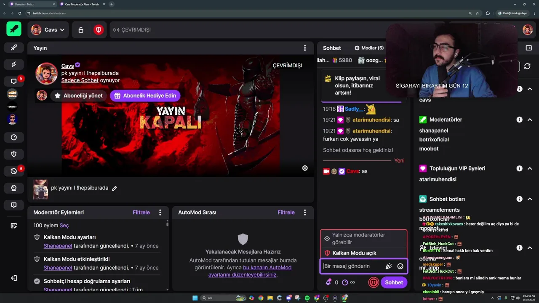Open the Yayın panel three-dot menu

pos(305,48)
